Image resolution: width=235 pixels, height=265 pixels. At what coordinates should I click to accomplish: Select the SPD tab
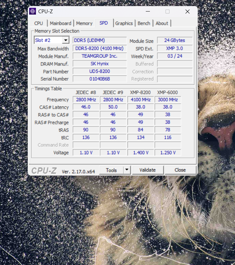point(104,23)
